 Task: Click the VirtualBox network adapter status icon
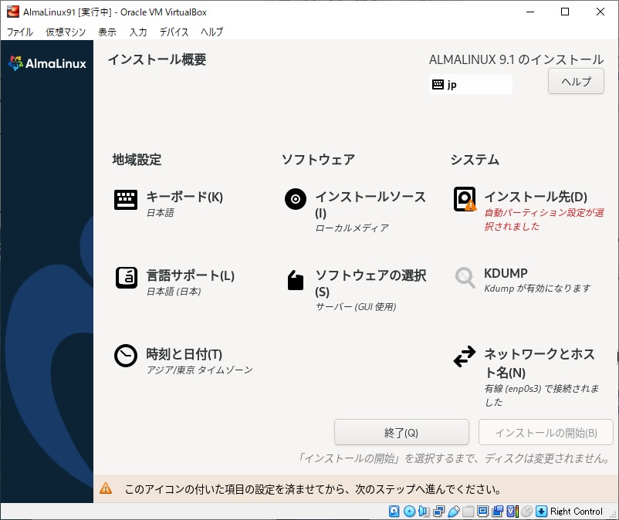(x=438, y=512)
